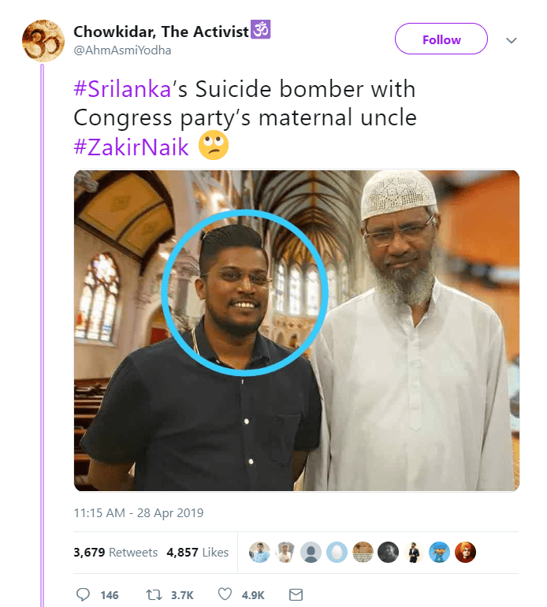
Task: Click the blue cartoon character avatar
Action: coord(439,552)
